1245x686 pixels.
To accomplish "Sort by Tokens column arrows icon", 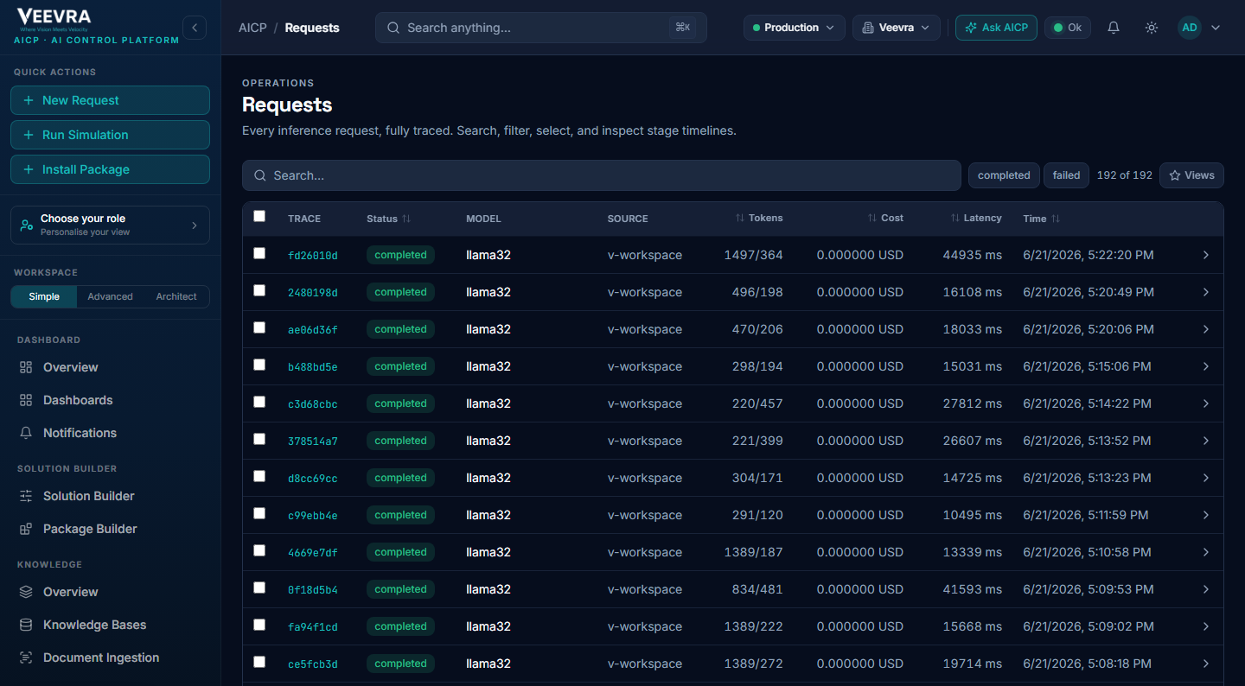I will 740,218.
